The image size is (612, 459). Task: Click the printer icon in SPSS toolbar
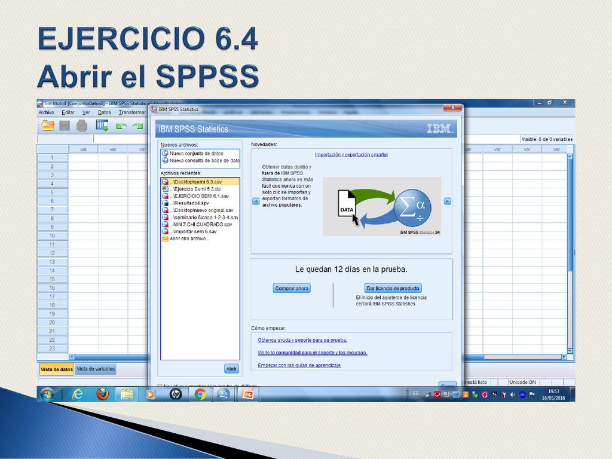[x=81, y=126]
